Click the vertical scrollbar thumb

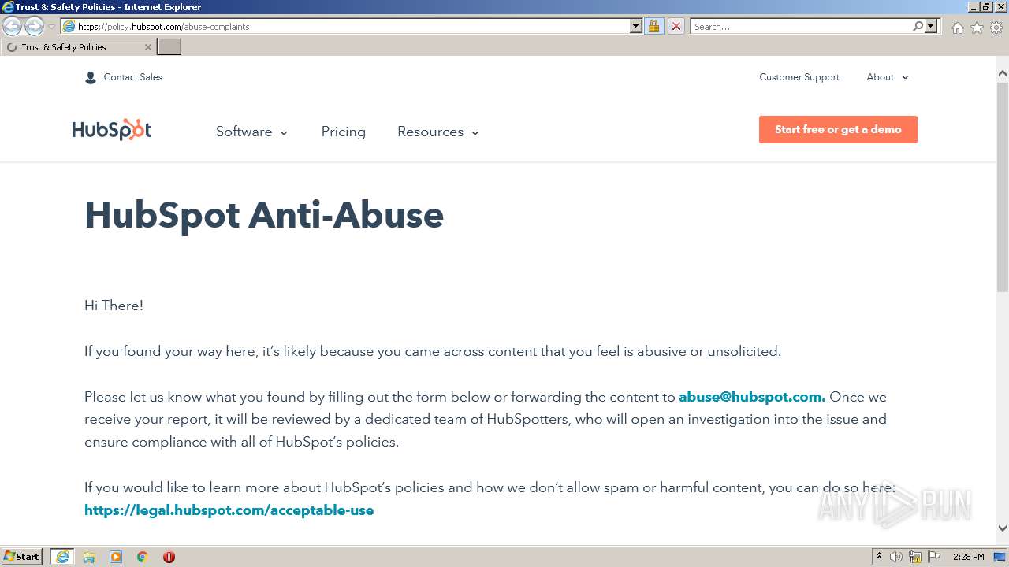tap(1003, 186)
